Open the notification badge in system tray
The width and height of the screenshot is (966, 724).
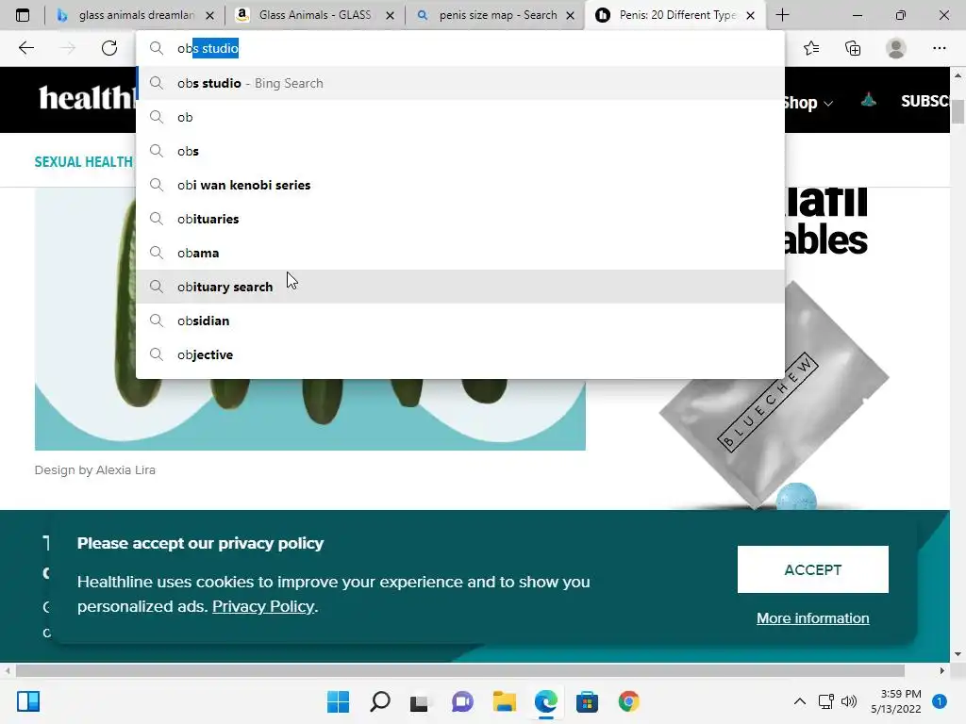click(940, 701)
